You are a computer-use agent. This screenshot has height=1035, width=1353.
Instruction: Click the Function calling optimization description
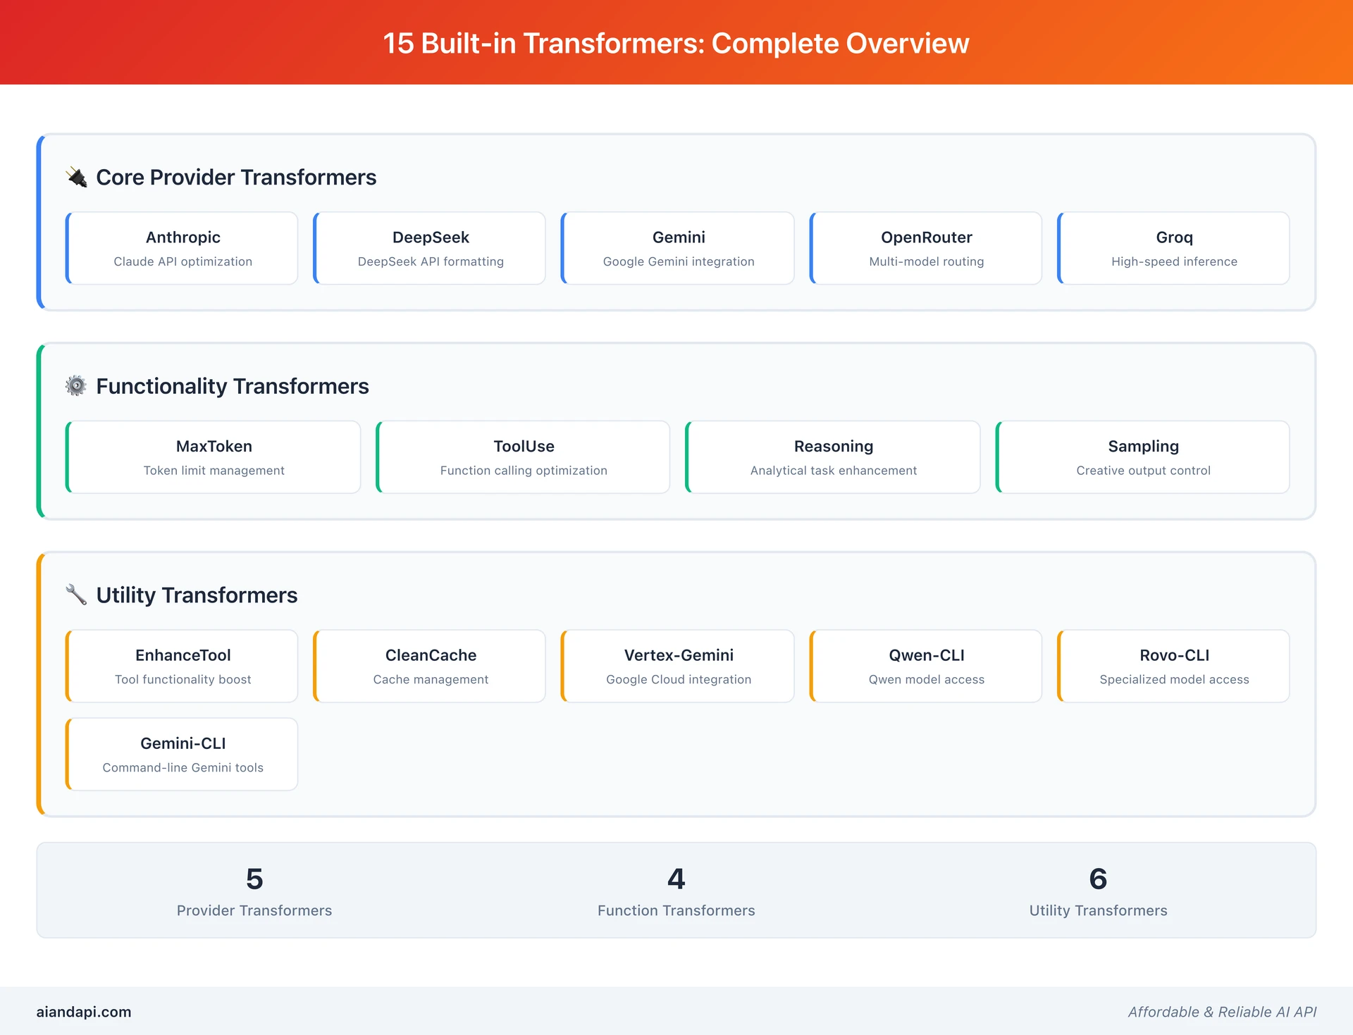coord(524,471)
